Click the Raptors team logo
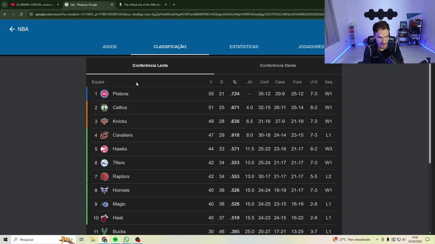The height and width of the screenshot is (244, 435). [104, 177]
